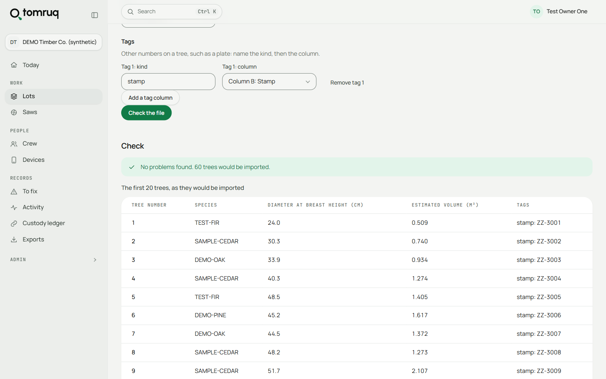The width and height of the screenshot is (606, 379).
Task: Open the Today page
Action: coord(53,65)
